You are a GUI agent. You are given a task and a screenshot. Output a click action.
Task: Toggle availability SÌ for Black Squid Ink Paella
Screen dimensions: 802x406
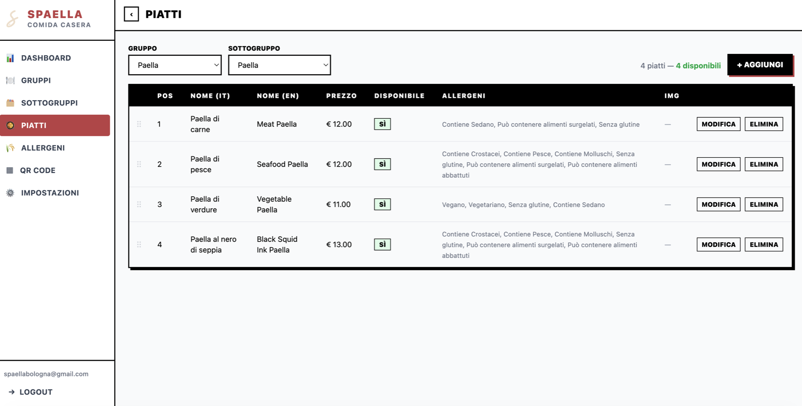point(382,245)
